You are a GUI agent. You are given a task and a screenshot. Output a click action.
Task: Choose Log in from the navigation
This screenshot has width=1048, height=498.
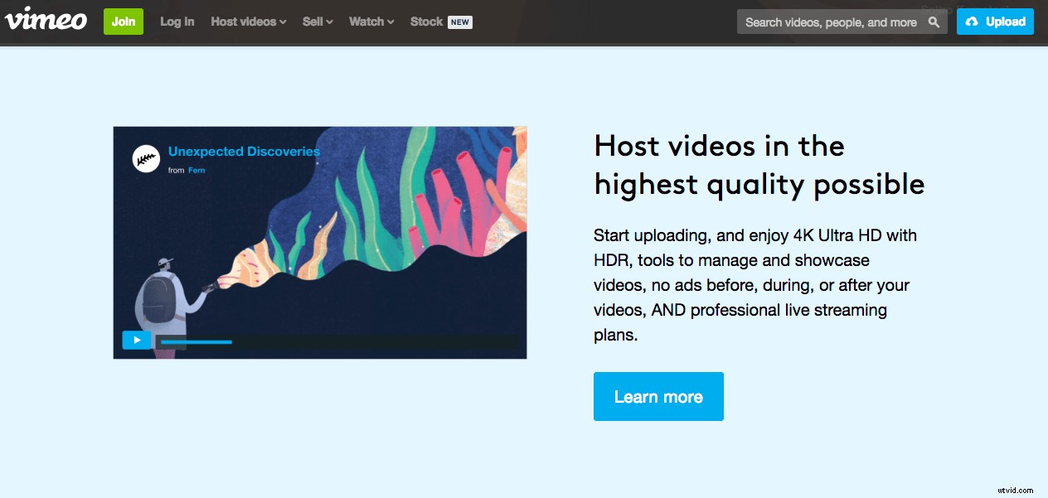click(x=177, y=22)
